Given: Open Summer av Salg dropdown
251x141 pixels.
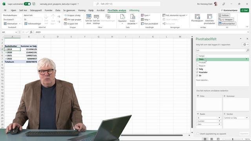Looking at the screenshot, I should [x=247, y=117].
